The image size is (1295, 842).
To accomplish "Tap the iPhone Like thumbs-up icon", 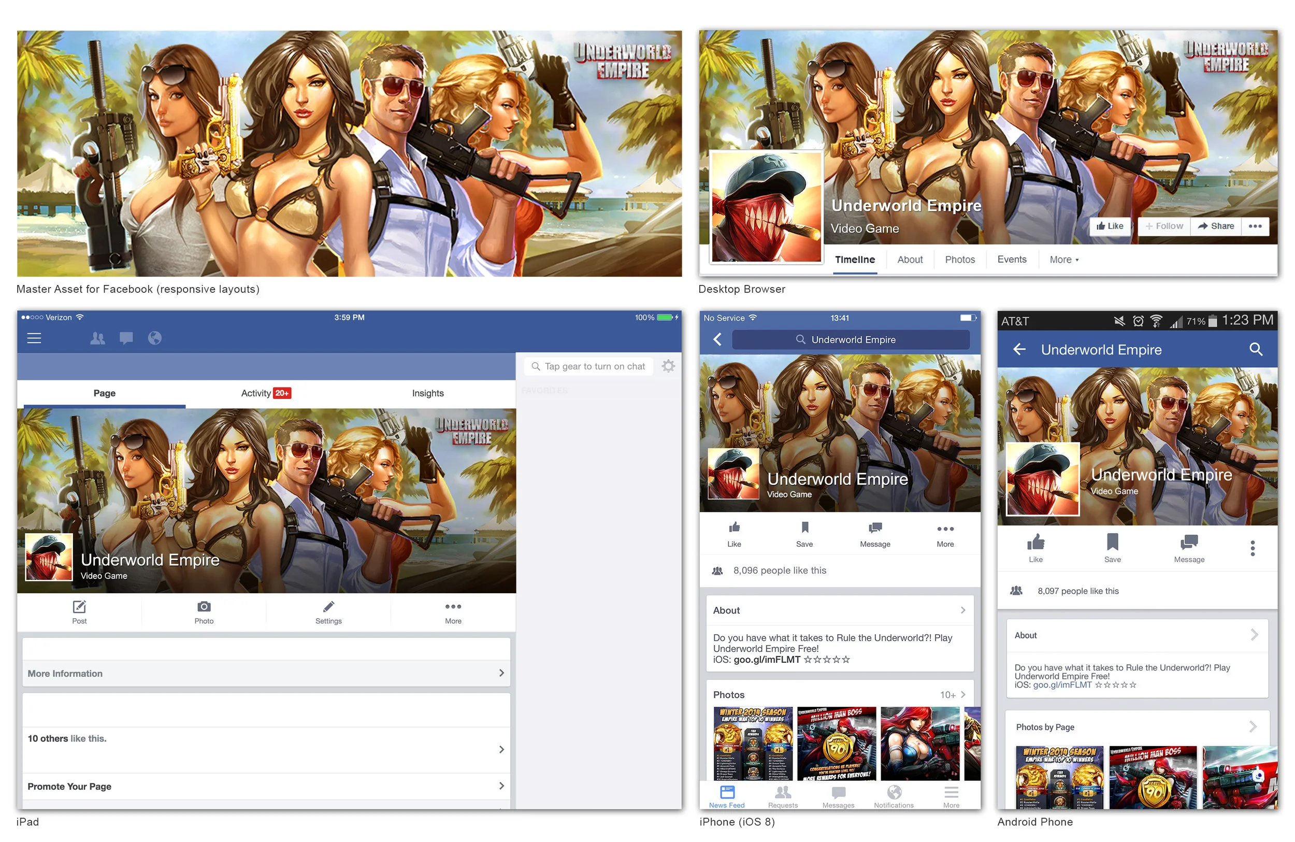I will tap(735, 527).
